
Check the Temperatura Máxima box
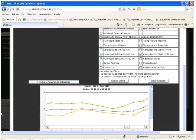coord(140,41)
